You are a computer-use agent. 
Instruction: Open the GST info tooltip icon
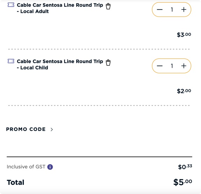(50, 167)
